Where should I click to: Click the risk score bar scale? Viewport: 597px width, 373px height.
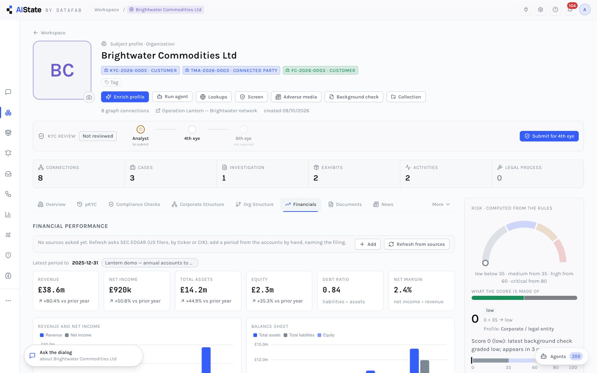point(524,360)
